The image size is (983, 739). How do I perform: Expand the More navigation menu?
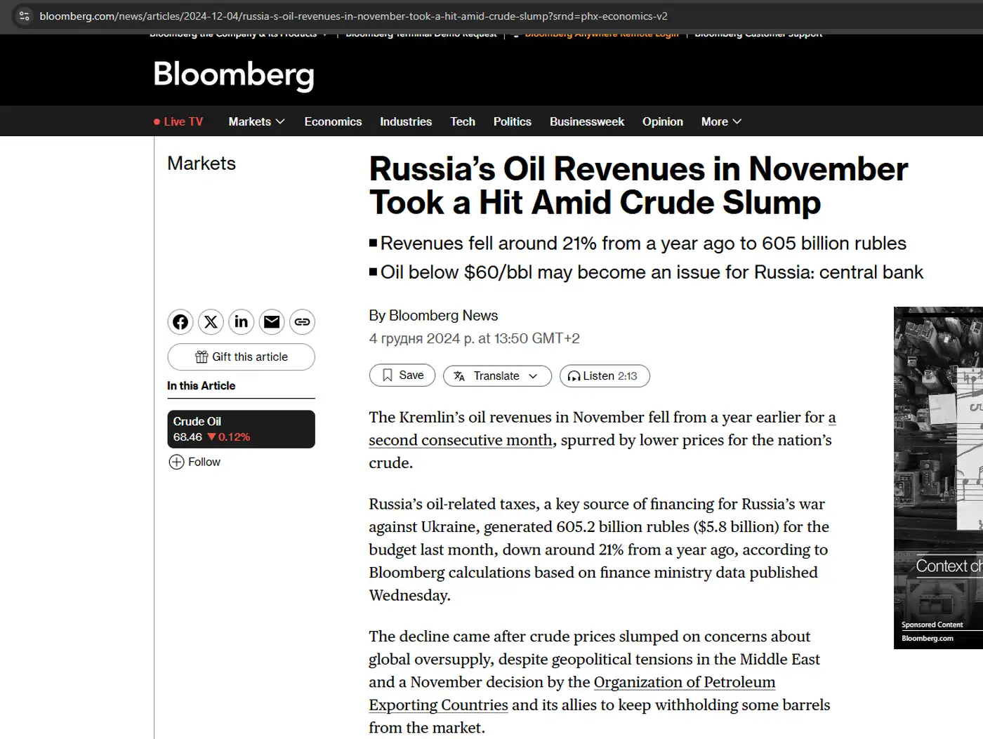720,121
